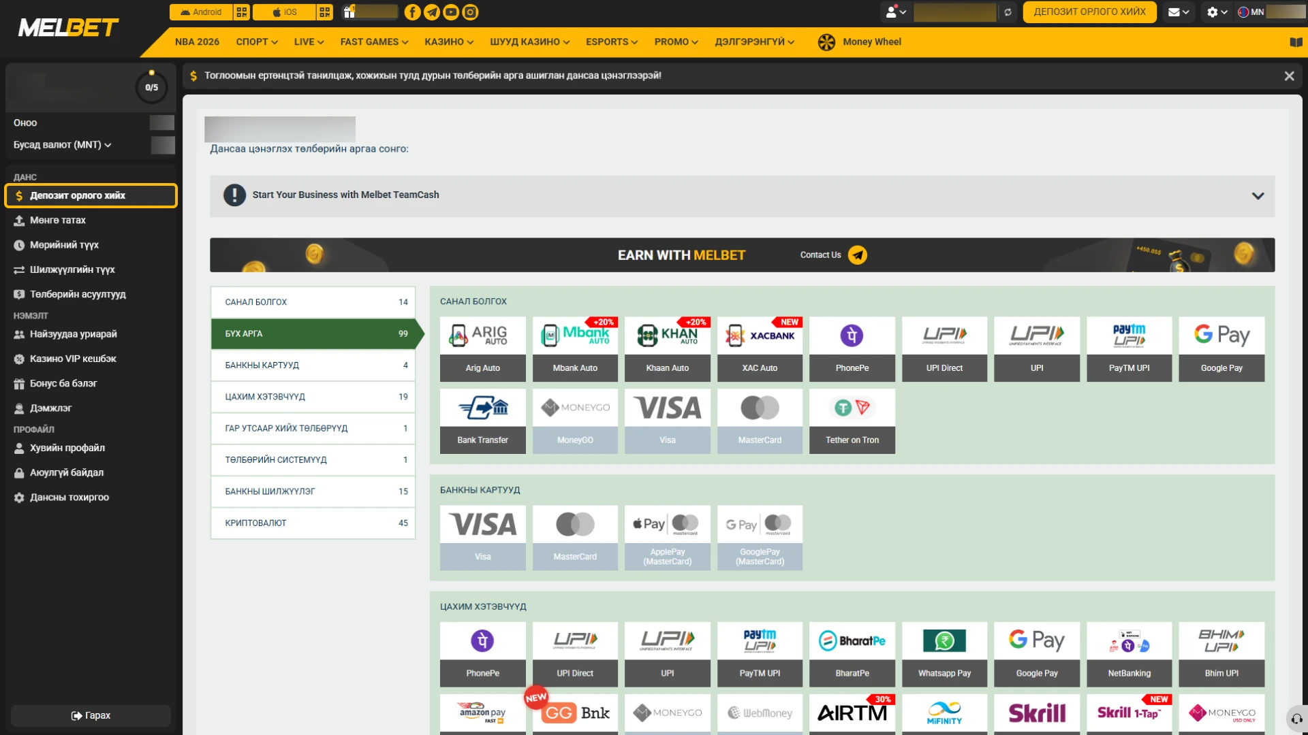This screenshot has width=1308, height=735.
Task: Select Khaan Auto payment method
Action: tap(668, 349)
